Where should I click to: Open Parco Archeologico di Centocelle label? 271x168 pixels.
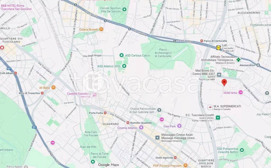(x=163, y=53)
